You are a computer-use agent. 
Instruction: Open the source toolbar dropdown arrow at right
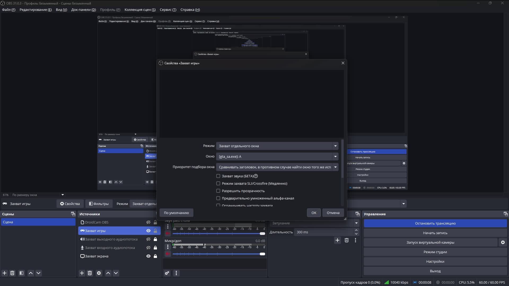[403, 204]
